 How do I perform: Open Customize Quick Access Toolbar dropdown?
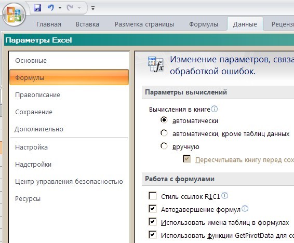93,8
